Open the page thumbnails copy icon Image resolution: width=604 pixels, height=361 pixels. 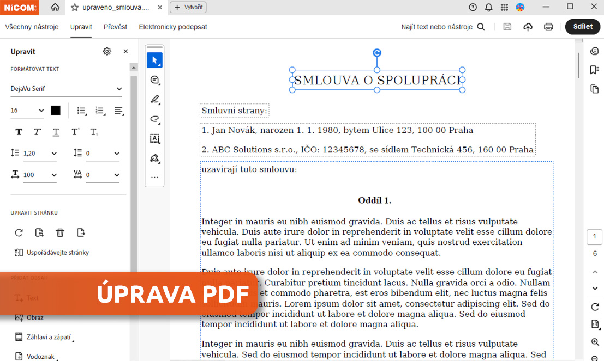(594, 89)
